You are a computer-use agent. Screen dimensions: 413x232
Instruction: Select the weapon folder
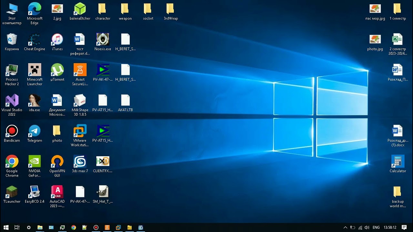(x=125, y=12)
